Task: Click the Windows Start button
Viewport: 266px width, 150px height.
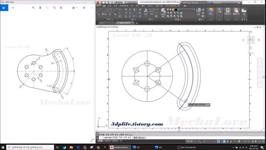Action: [x=3, y=147]
